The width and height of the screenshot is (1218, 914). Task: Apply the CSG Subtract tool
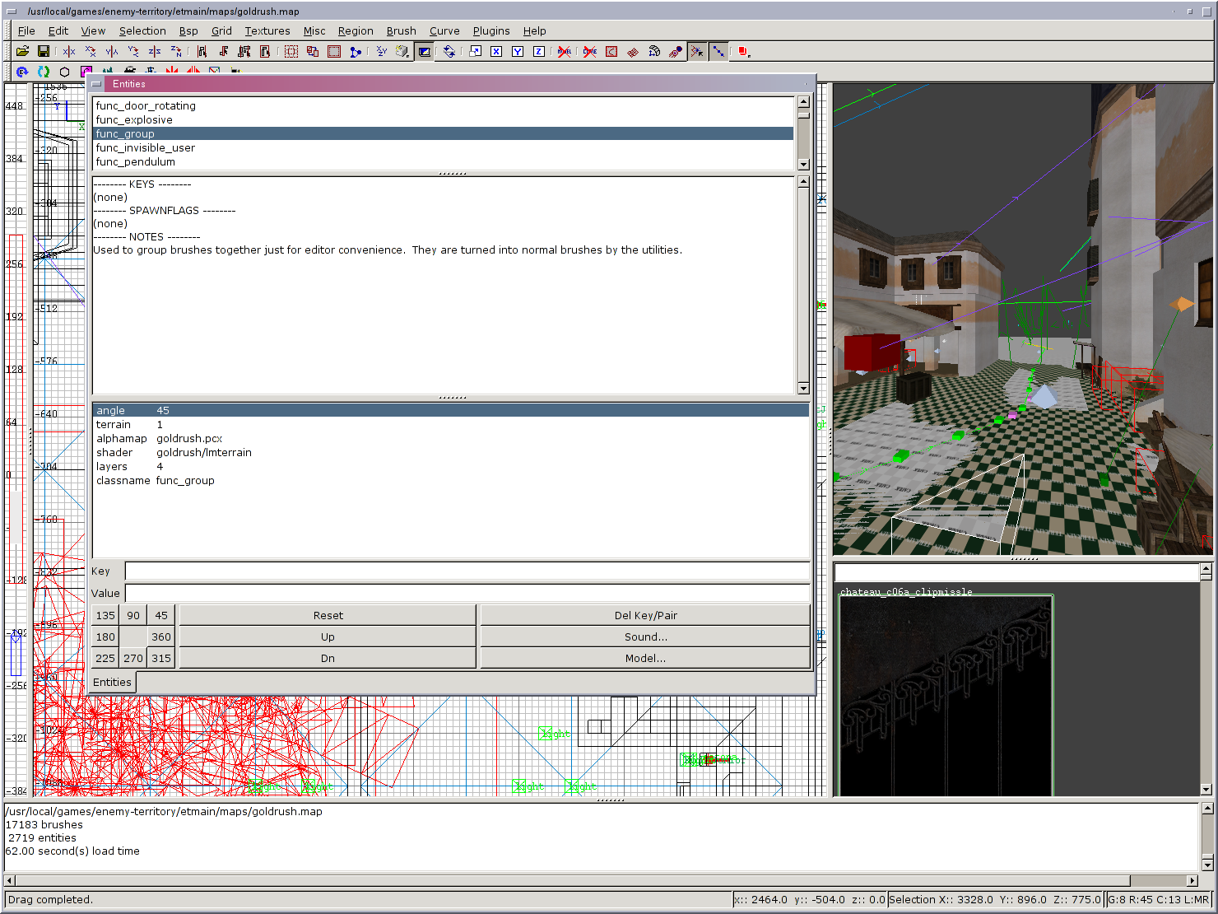313,51
